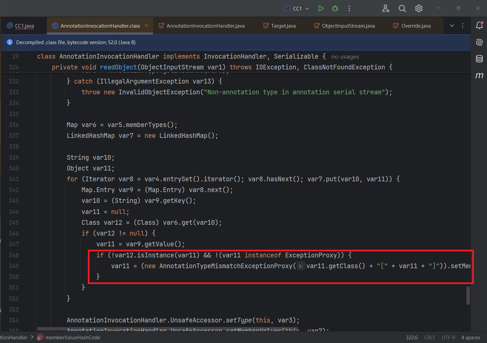This screenshot has width=487, height=343.
Task: Click line number 341 in the gutter
Action: click(14, 179)
